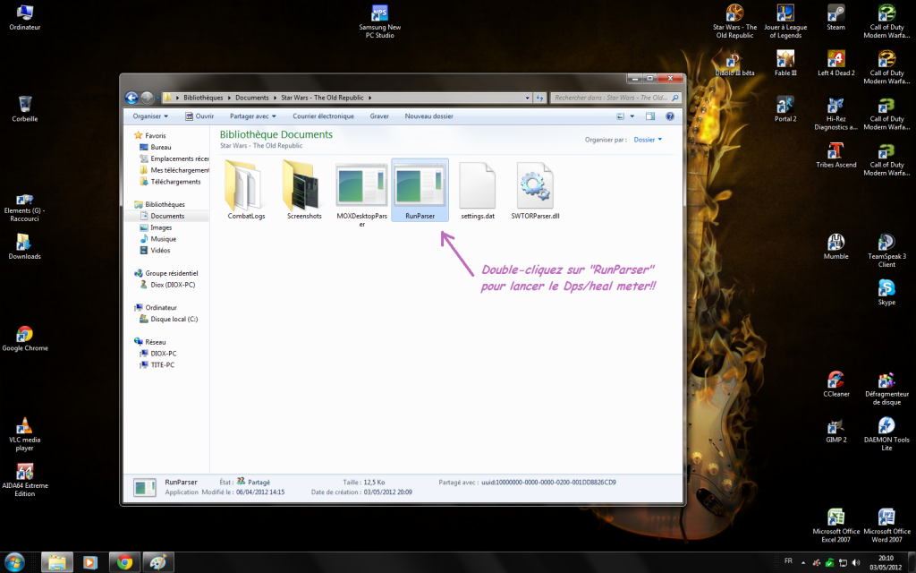Screen dimensions: 916x573
Task: Select Musique under Bibliothèques
Action: pyautogui.click(x=157, y=238)
